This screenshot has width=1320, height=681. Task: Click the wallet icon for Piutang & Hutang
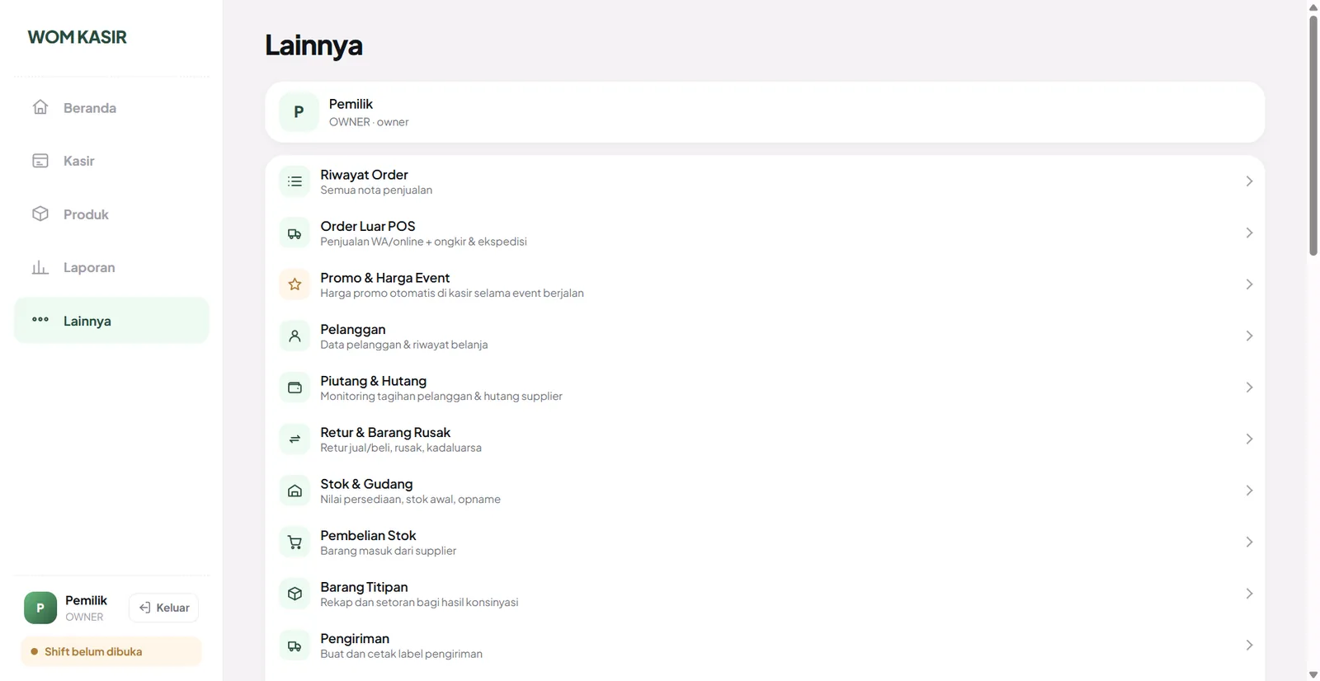[295, 387]
